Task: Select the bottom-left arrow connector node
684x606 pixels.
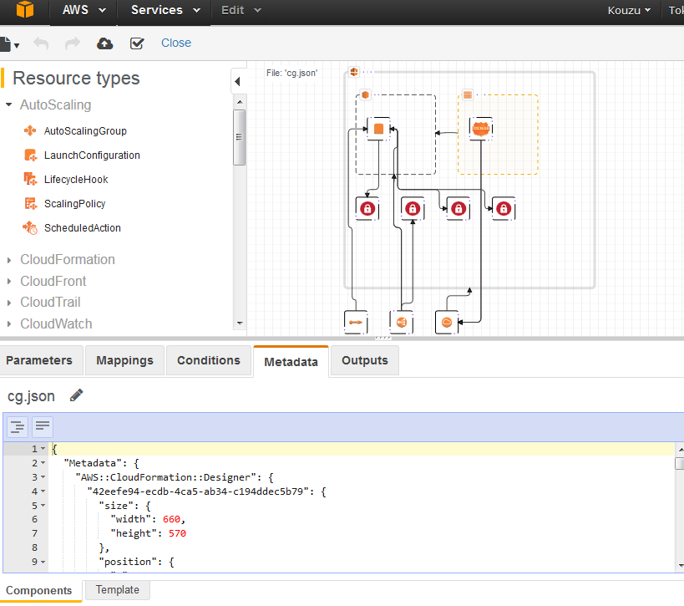Action: (356, 322)
